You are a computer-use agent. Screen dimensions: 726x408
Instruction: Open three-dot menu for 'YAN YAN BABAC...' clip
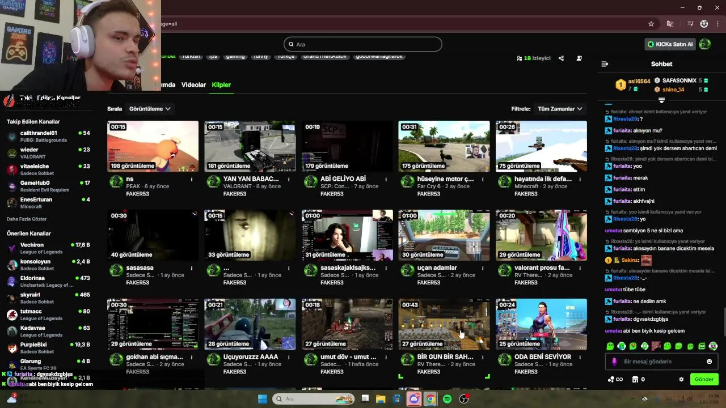(x=289, y=179)
